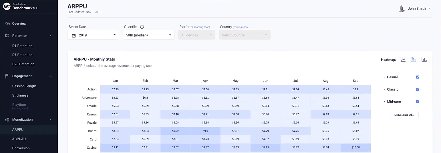Open the Session Length page link

(24, 86)
